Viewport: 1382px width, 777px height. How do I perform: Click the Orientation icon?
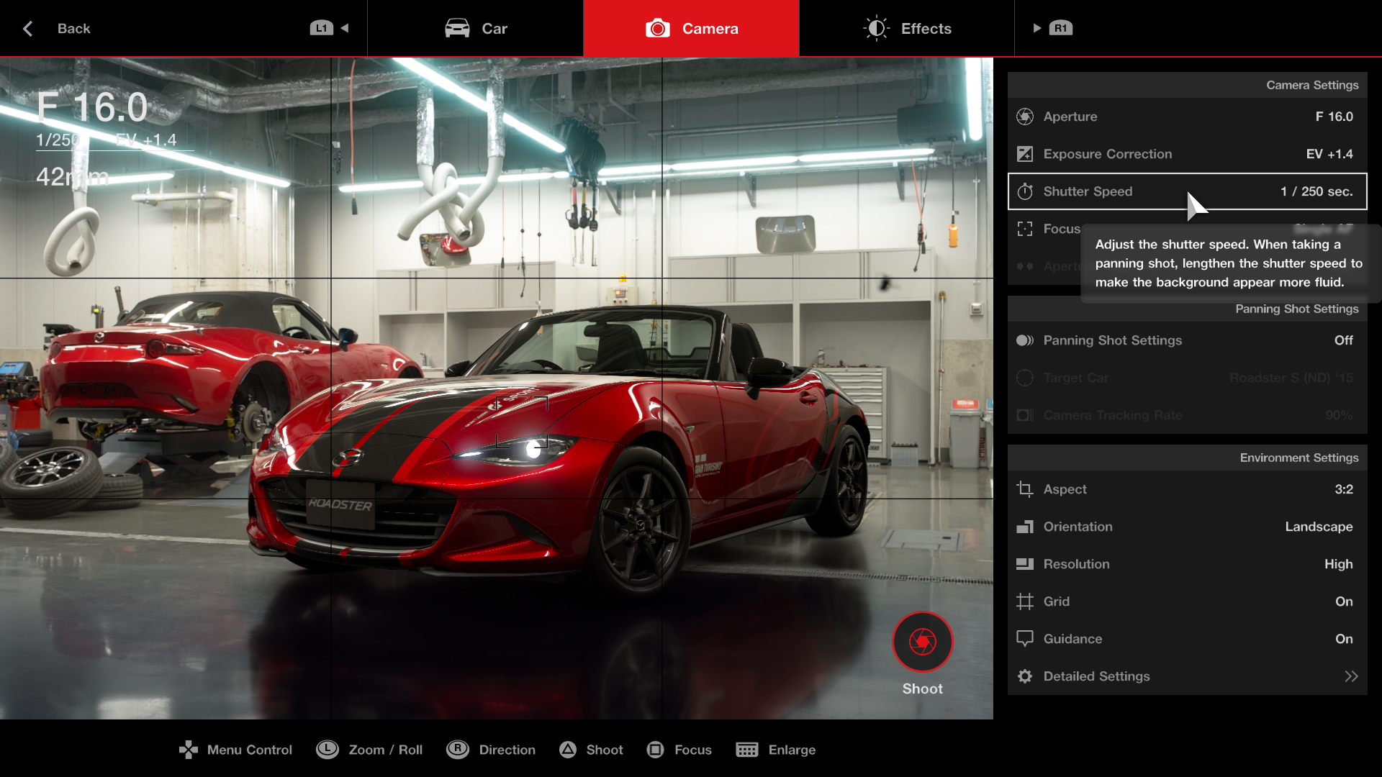coord(1025,527)
